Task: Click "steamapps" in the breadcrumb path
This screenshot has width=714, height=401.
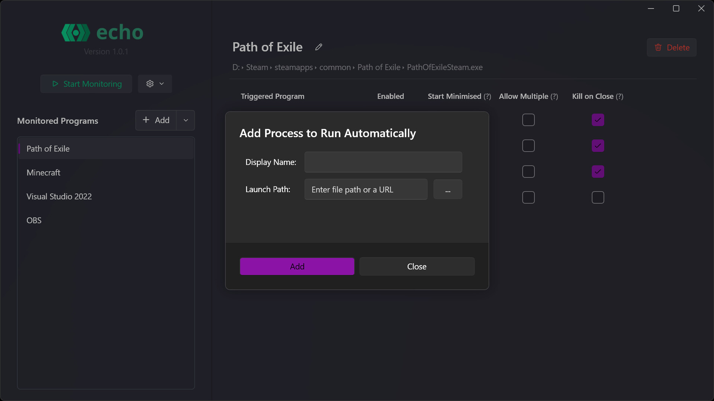Action: [293, 67]
